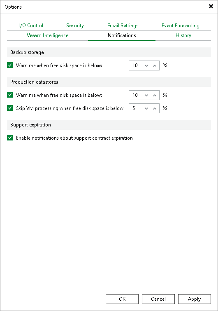Toggle support contract expiration notifications
Image resolution: width=218 pixels, height=311 pixels.
tap(10, 138)
